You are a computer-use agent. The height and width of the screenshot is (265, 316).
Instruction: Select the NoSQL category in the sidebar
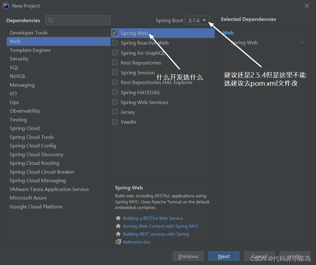click(18, 76)
